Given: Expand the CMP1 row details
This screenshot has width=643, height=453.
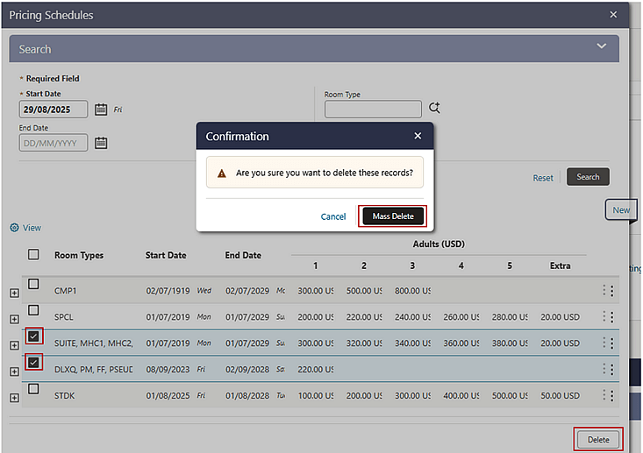Looking at the screenshot, I should coord(14,294).
